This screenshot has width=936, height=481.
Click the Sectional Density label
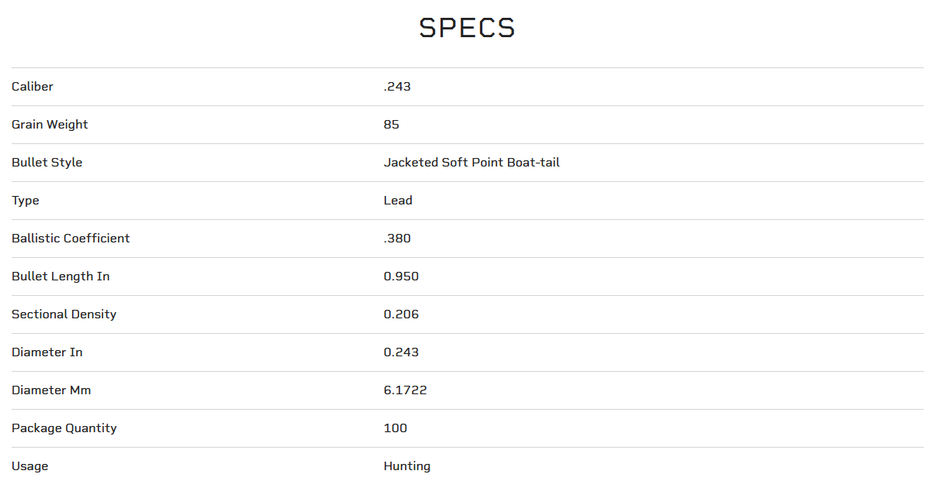[64, 314]
